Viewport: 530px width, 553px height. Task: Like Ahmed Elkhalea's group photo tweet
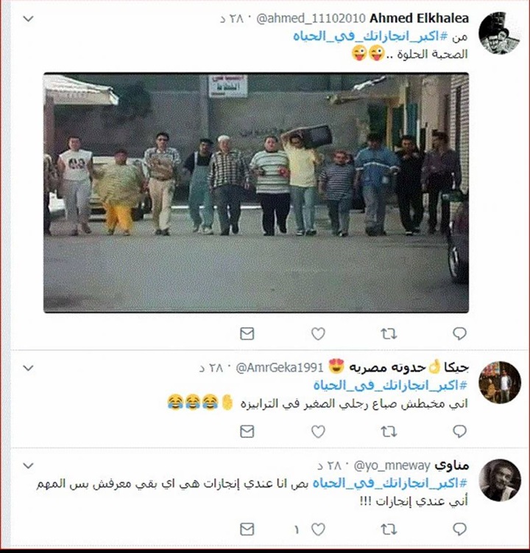tap(318, 333)
